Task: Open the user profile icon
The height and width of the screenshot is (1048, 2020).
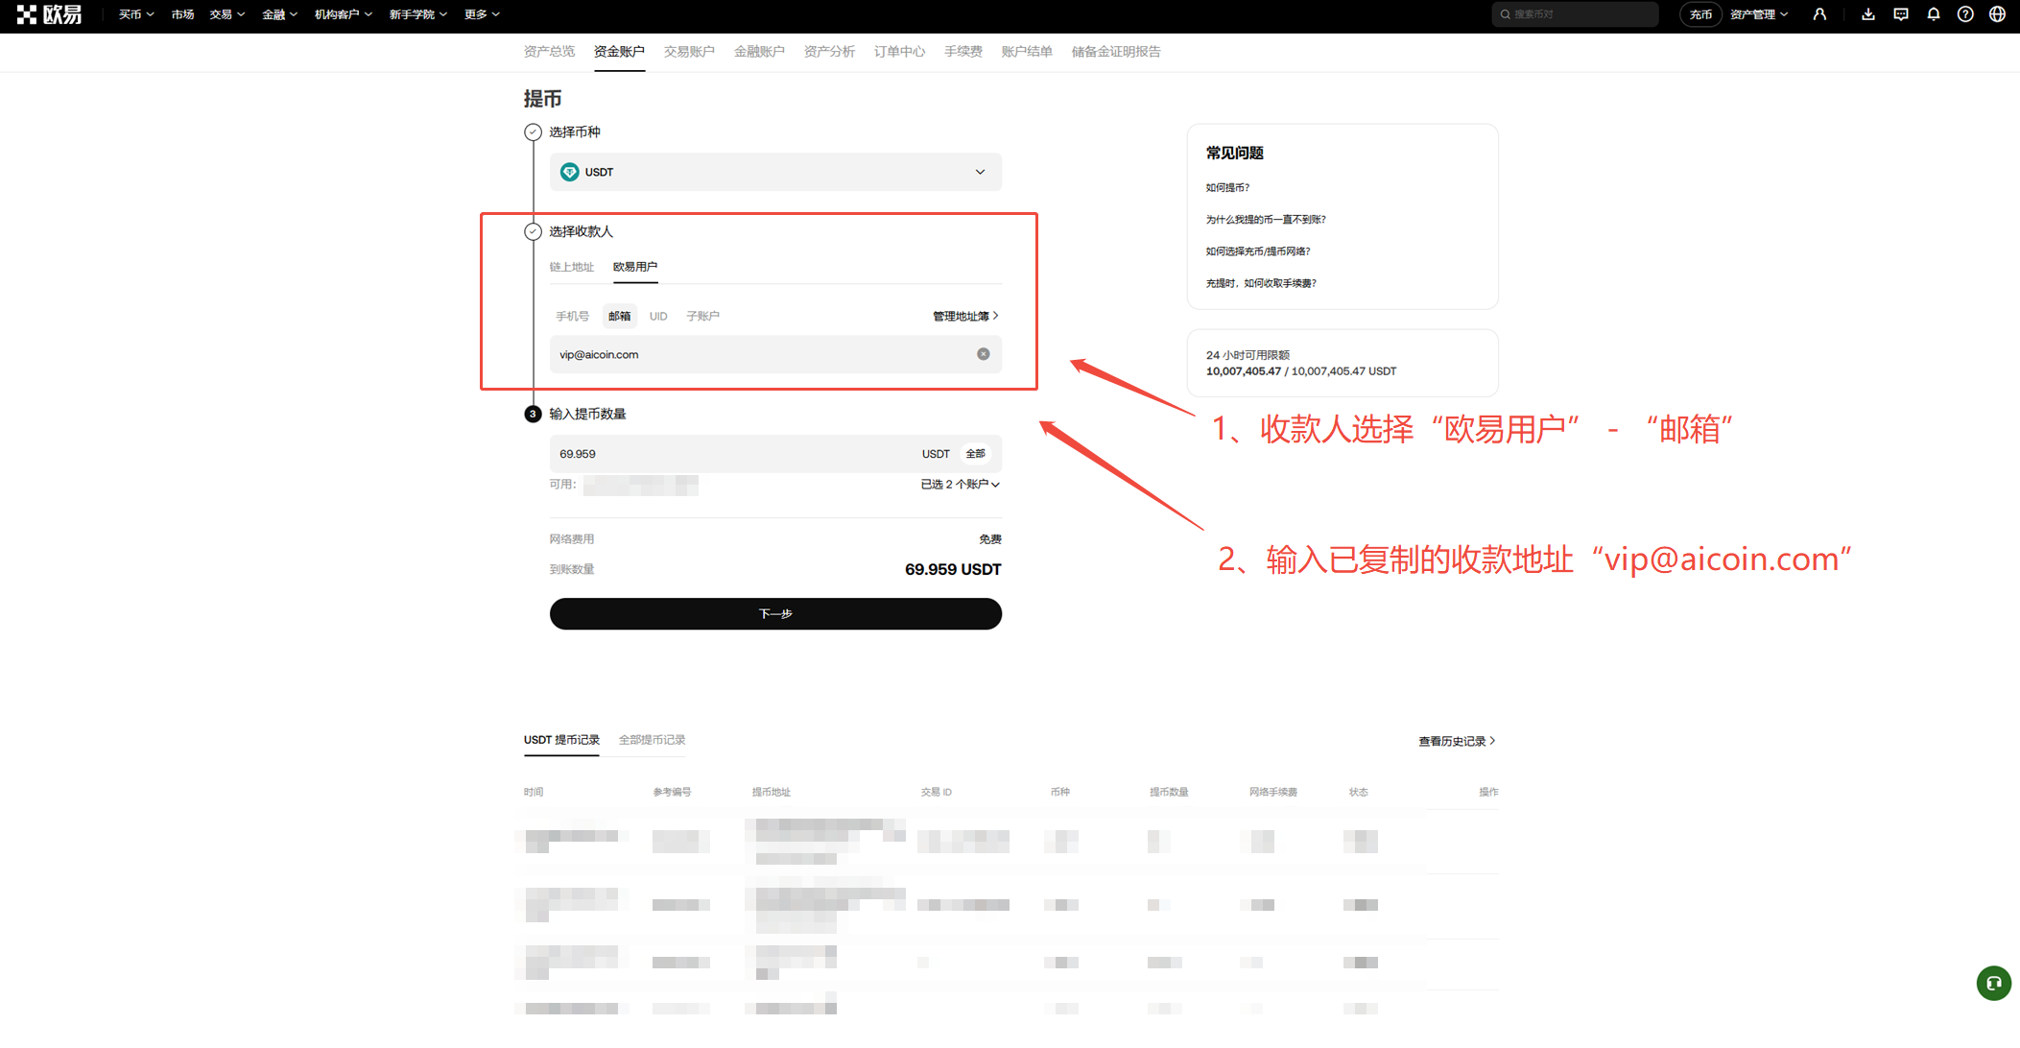Action: point(1820,14)
